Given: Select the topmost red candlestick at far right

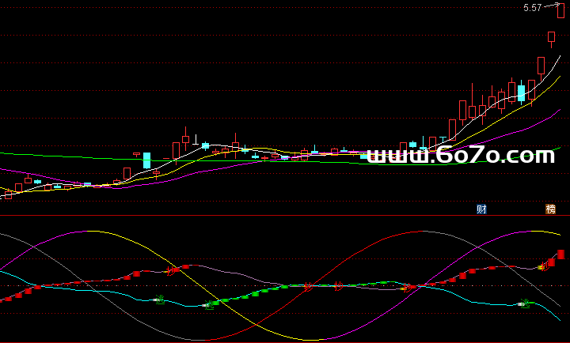Looking at the screenshot, I should click(x=560, y=11).
